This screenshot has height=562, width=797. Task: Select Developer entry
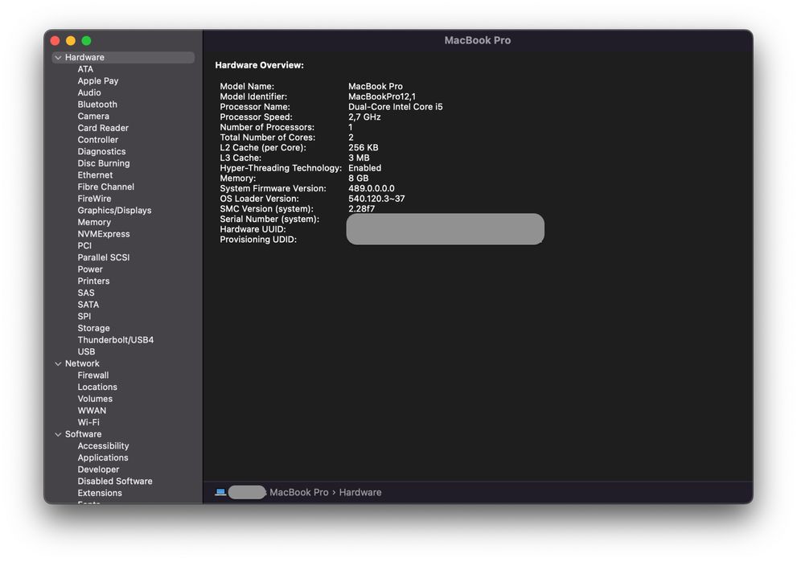[x=98, y=470]
